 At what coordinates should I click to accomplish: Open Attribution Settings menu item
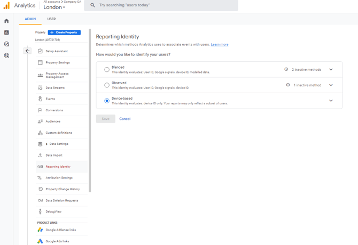59,178
